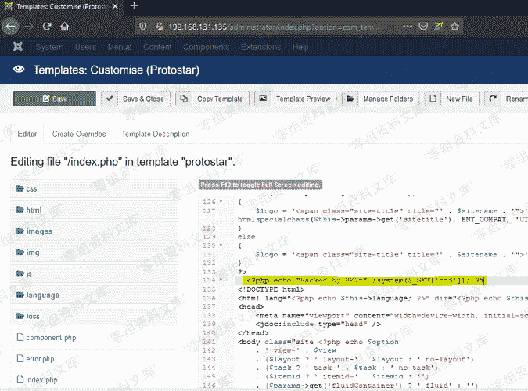Navigate back with the back arrow
The image size is (528, 391).
coord(12,26)
